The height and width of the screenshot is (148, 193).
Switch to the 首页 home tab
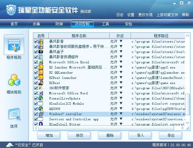(14, 24)
